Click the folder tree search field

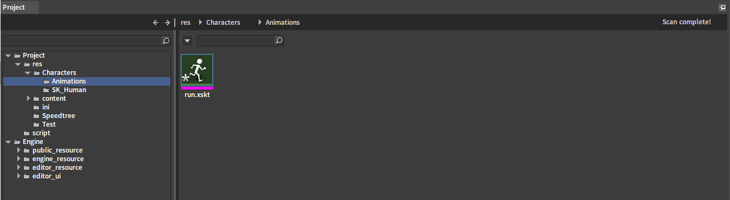click(x=82, y=40)
